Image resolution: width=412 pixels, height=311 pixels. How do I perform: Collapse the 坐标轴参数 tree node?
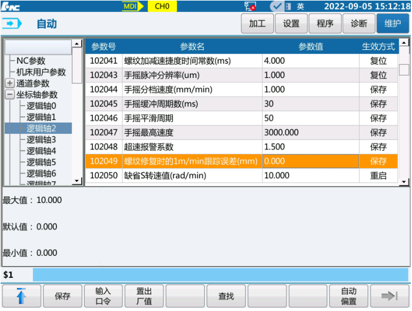pos(10,95)
